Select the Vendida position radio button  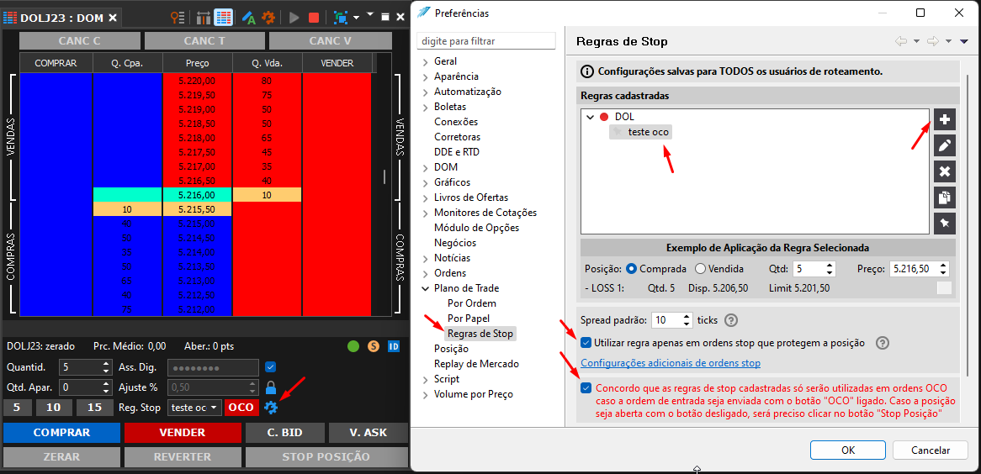701,269
